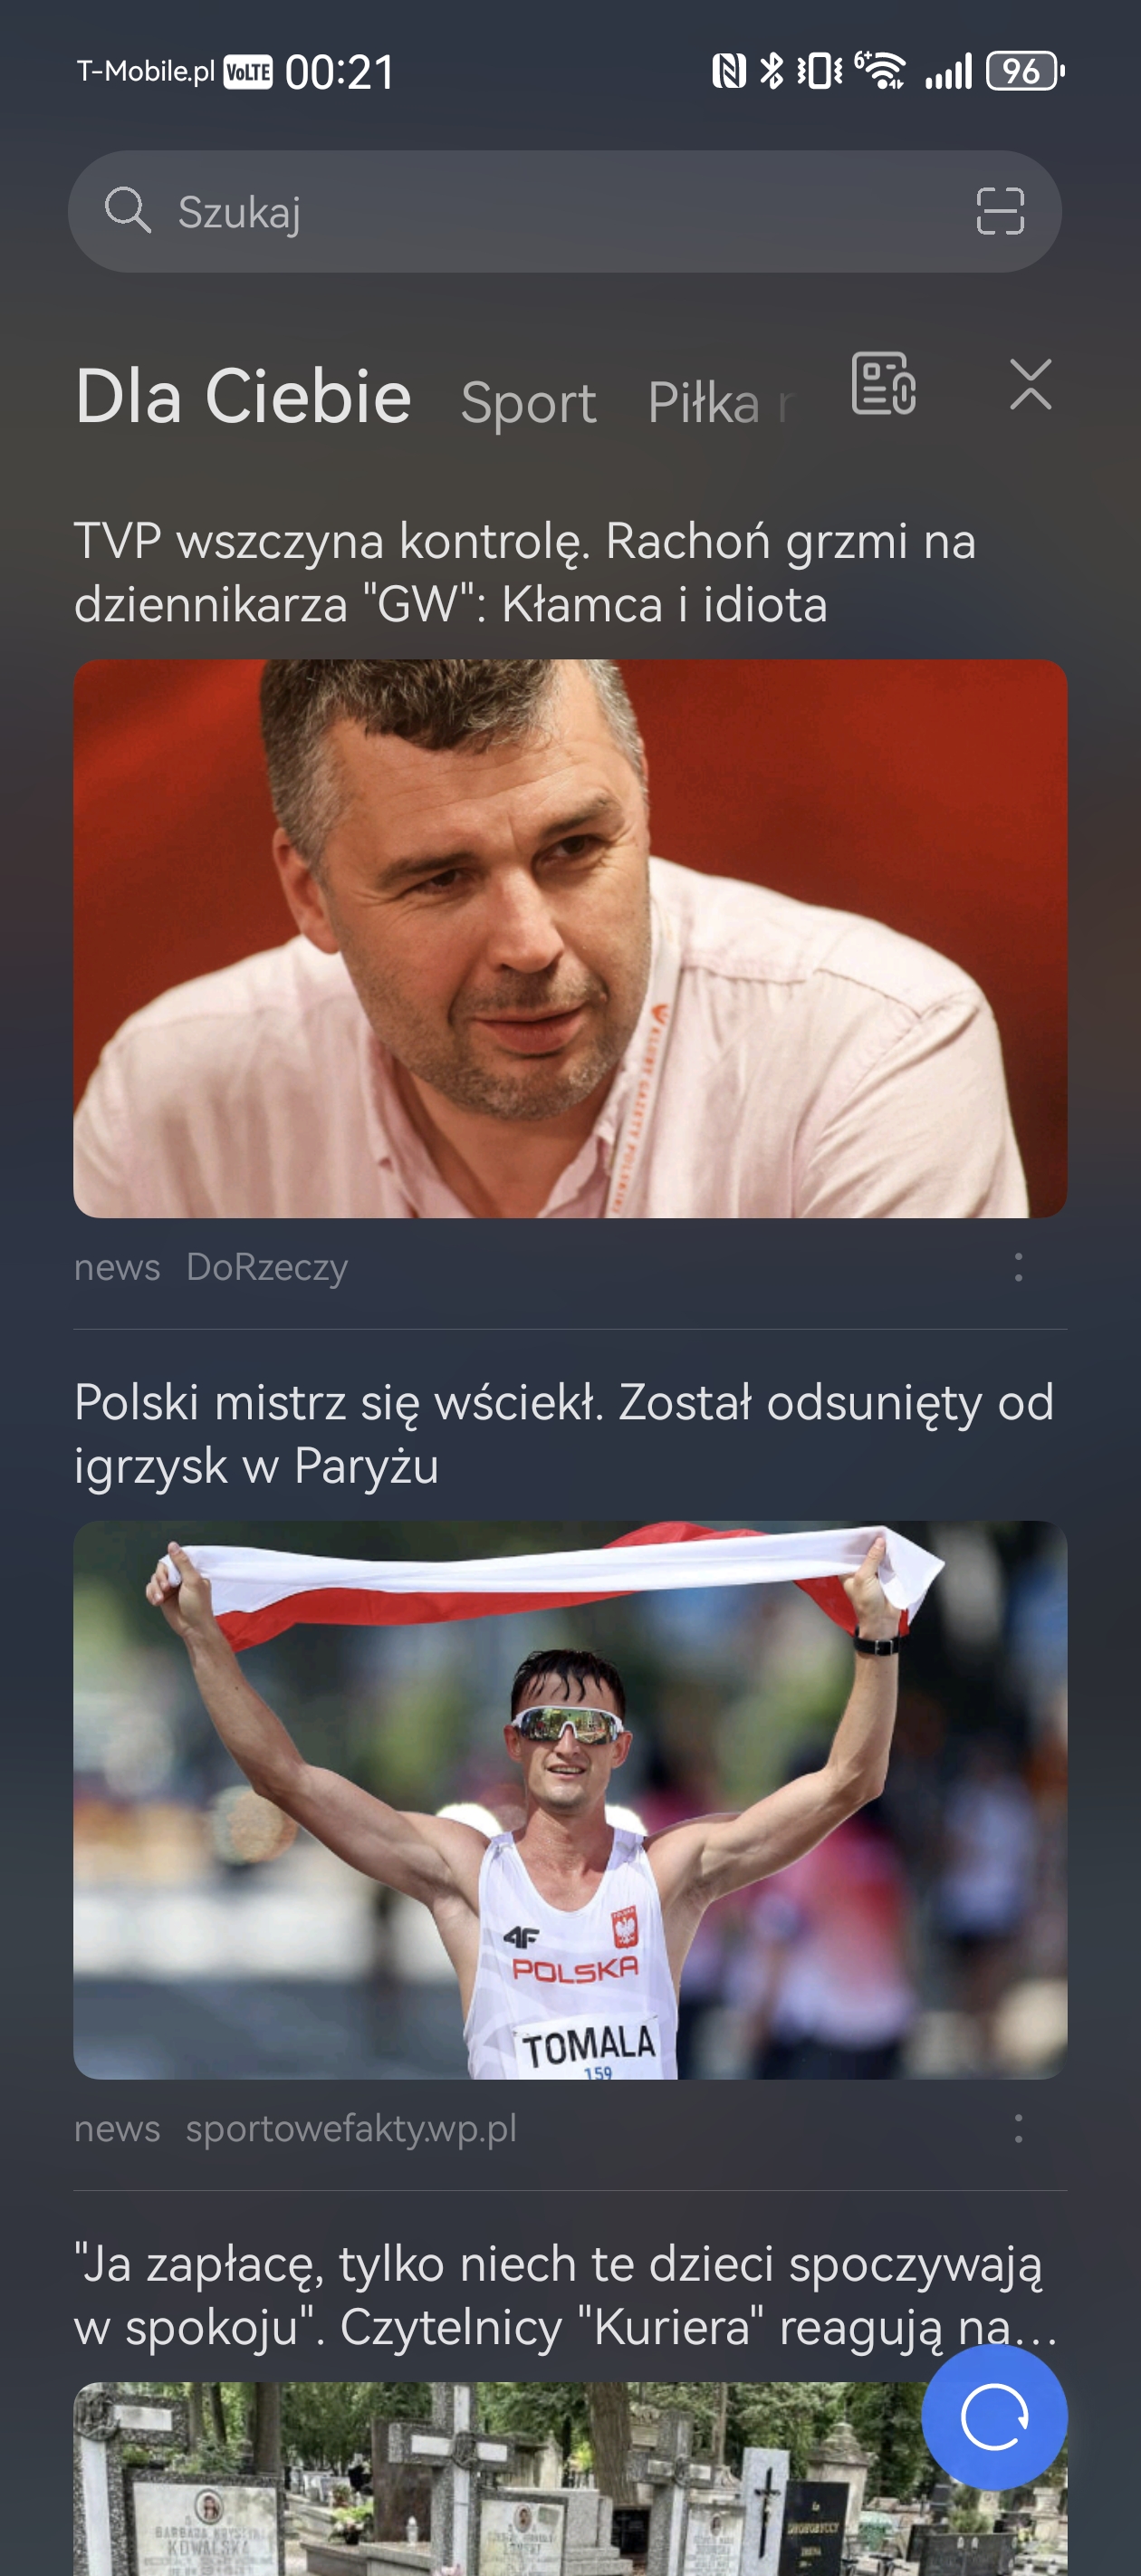Close the news feed with X
The height and width of the screenshot is (2576, 1141).
click(x=1030, y=385)
